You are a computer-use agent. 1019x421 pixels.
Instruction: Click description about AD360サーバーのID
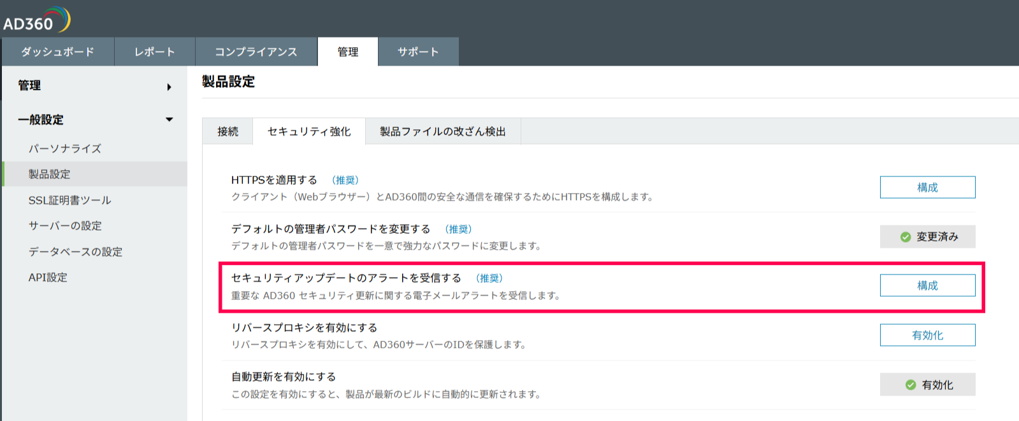point(379,345)
